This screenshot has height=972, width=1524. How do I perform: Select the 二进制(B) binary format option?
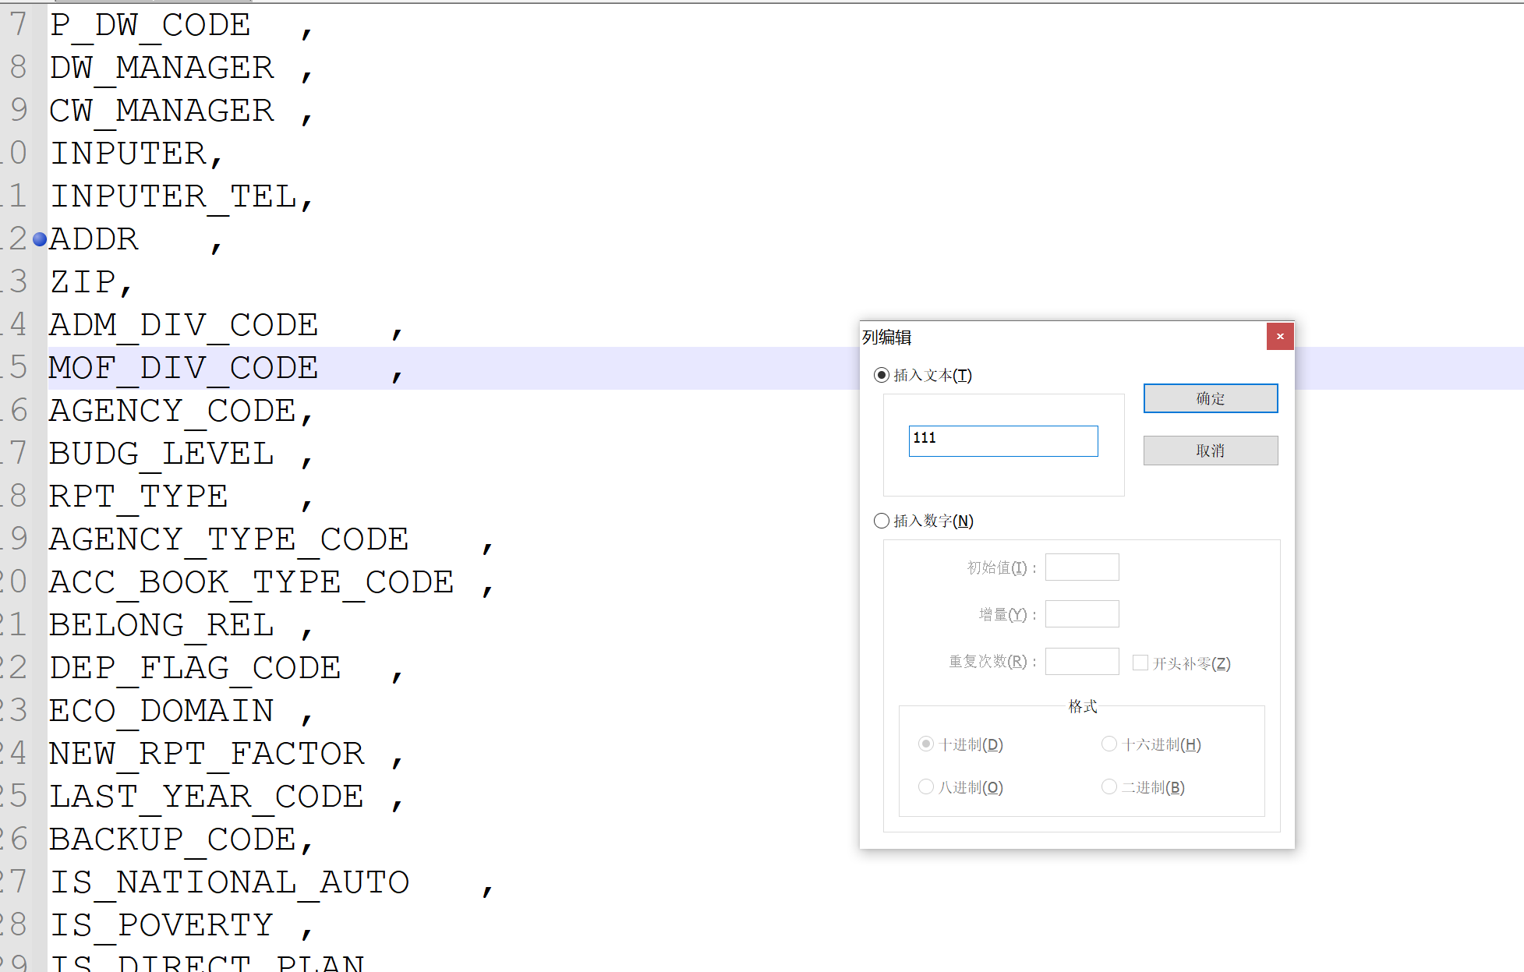(1109, 786)
